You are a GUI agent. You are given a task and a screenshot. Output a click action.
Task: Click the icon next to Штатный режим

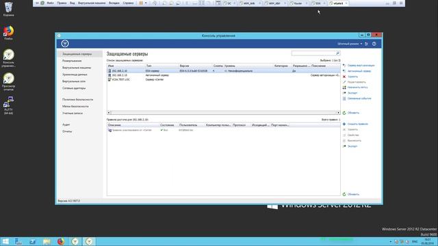(x=366, y=44)
